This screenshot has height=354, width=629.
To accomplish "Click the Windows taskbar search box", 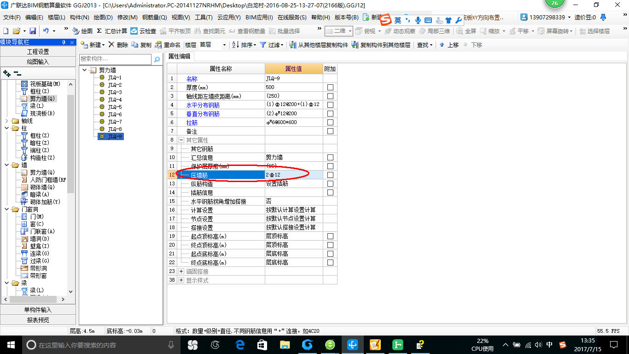I will [101, 345].
